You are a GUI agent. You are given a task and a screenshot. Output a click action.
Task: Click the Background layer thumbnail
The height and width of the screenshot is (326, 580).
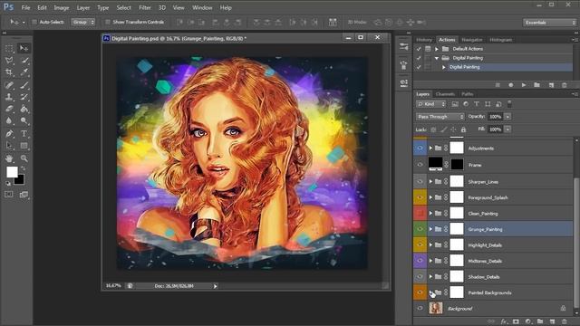pos(436,308)
